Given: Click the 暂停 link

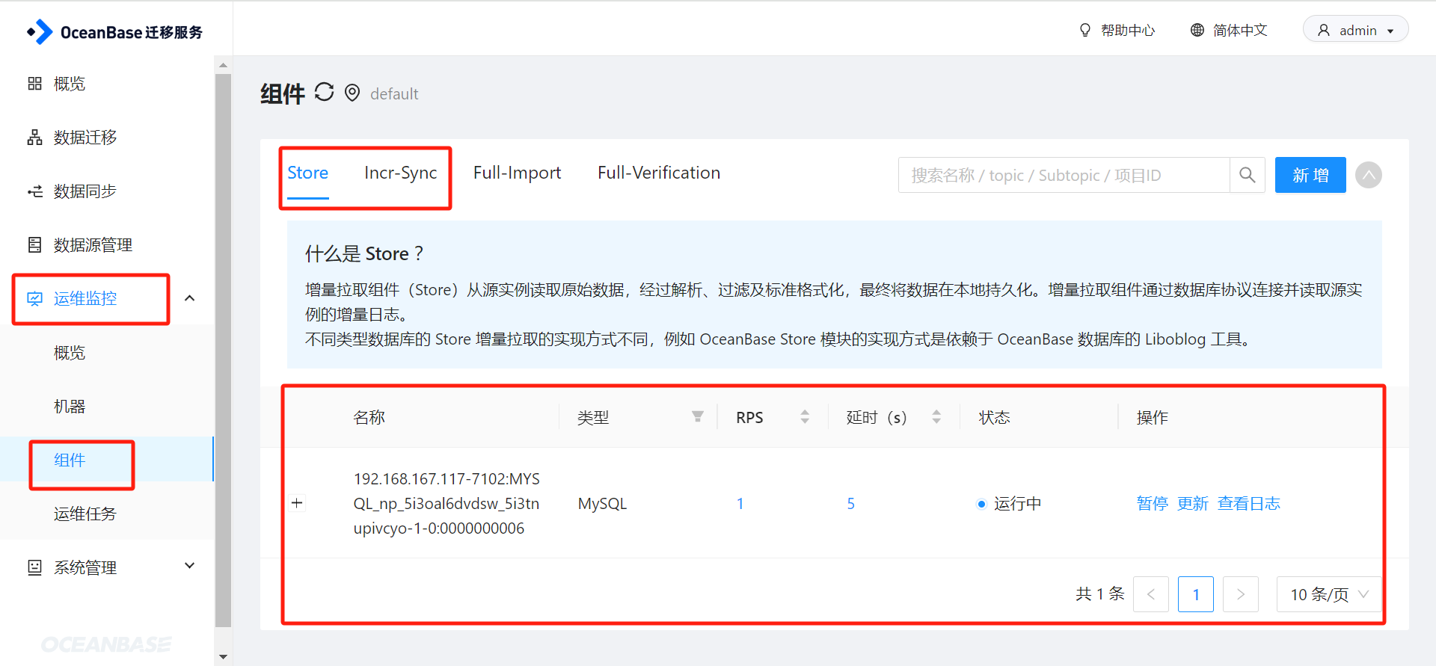Looking at the screenshot, I should point(1152,504).
